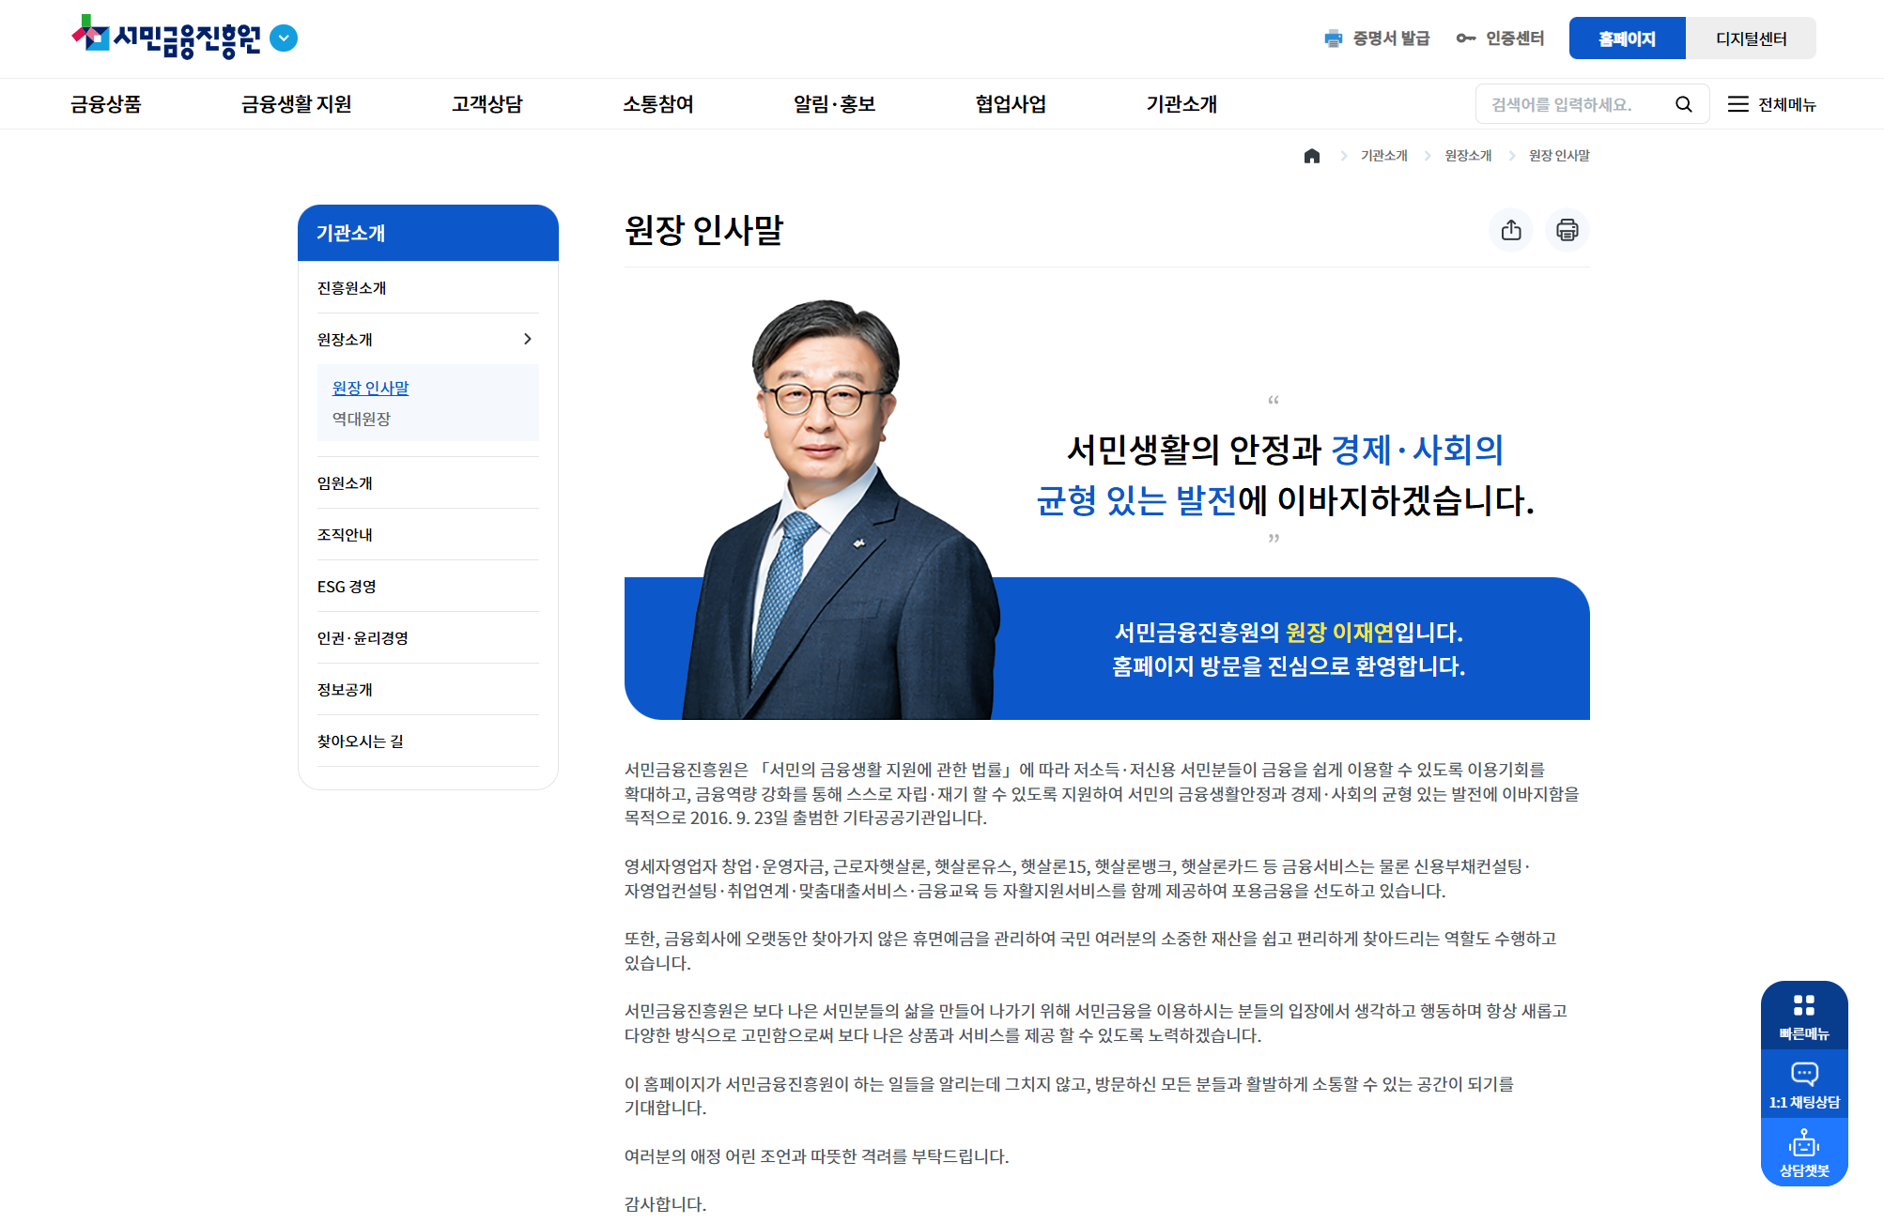This screenshot has height=1223, width=1884.
Task: Click the 서민금융진흥원 logo
Action: click(x=167, y=38)
